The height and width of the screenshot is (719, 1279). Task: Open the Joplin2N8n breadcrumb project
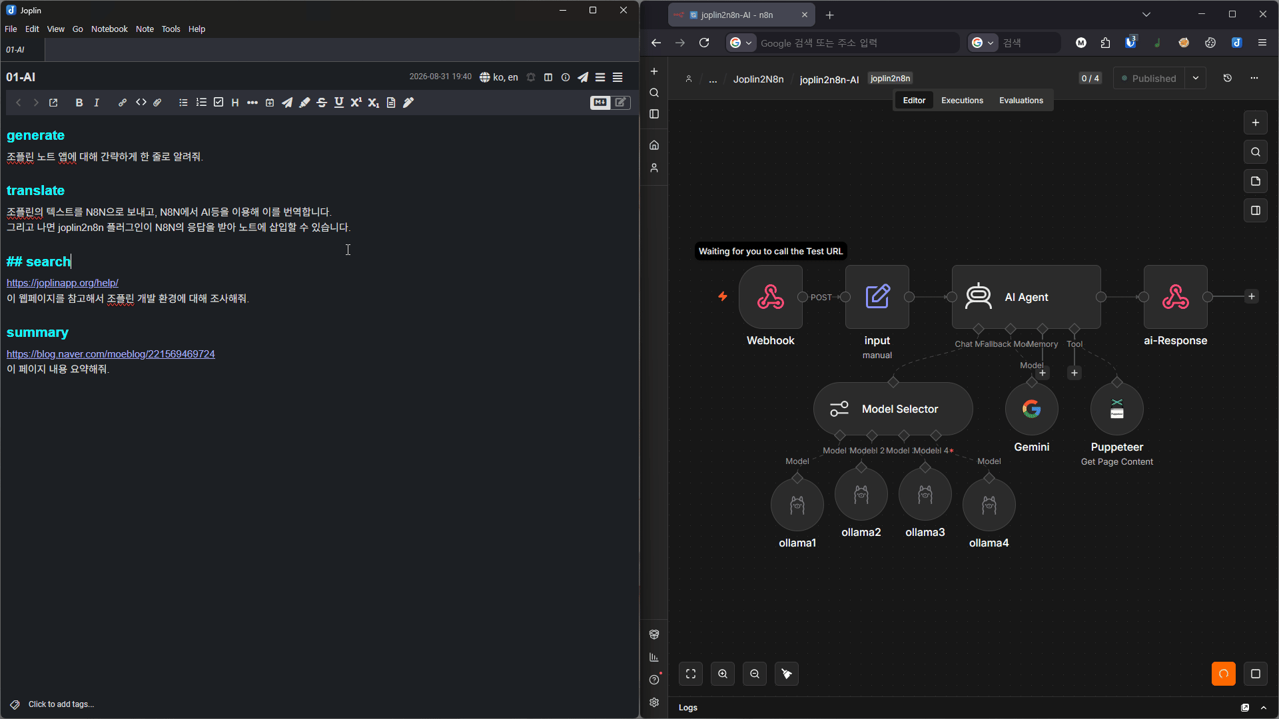click(758, 79)
